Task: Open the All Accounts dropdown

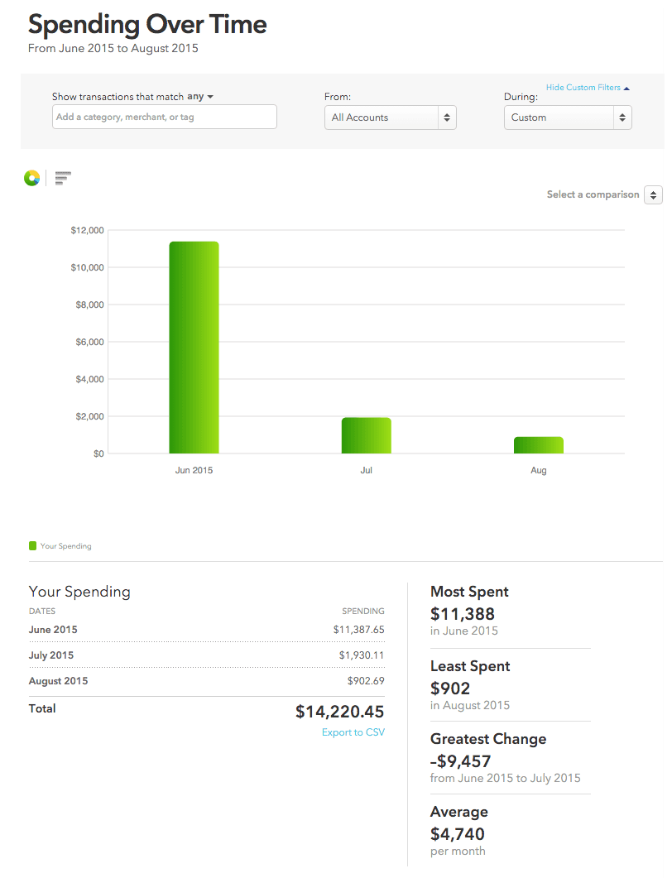Action: 390,118
